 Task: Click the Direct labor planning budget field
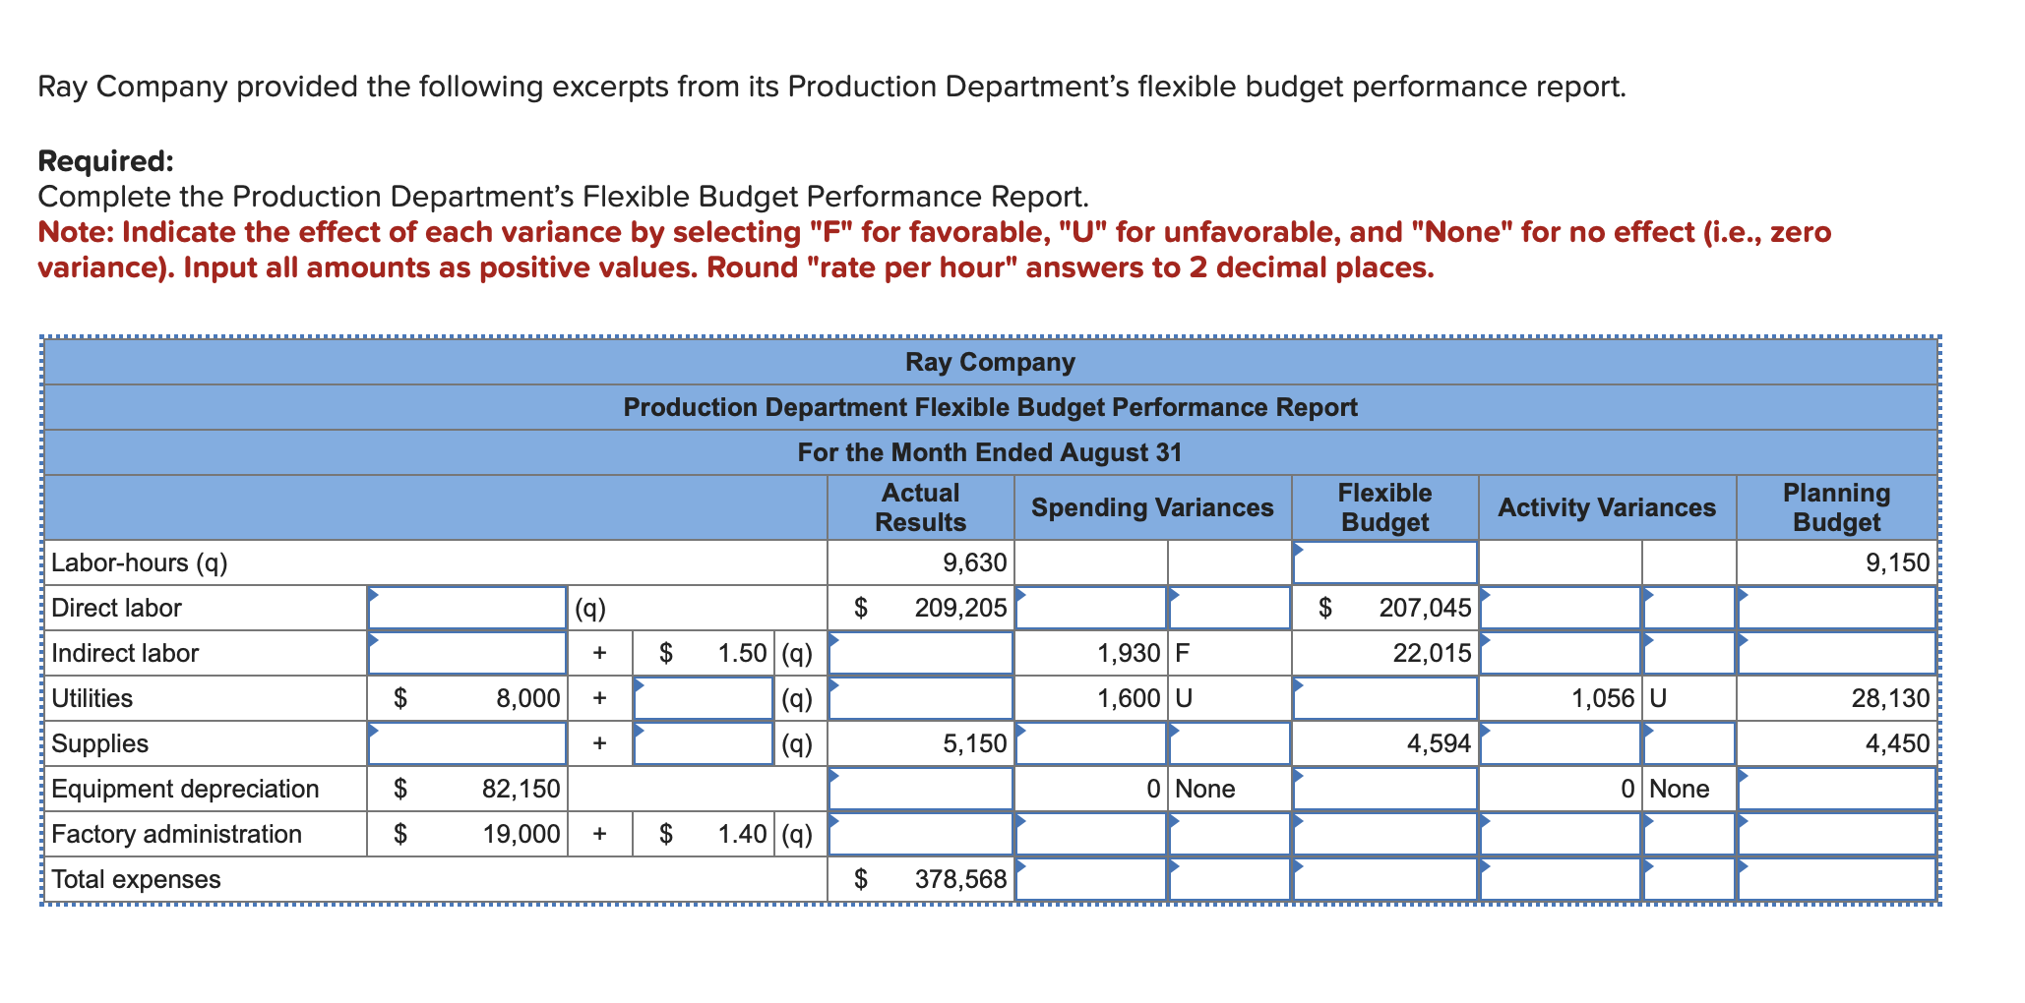(1835, 608)
